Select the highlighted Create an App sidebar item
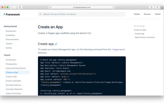This screenshot has height=105, width=164. (17, 72)
